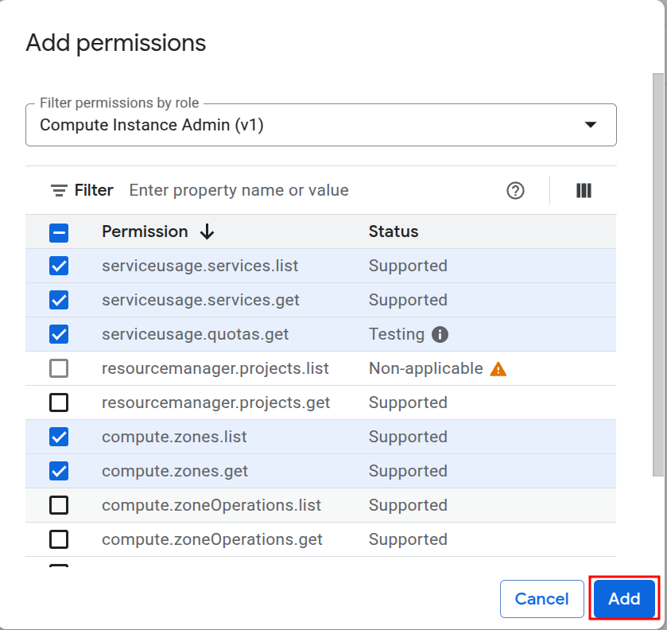667x630 pixels.
Task: Click the Non-applicable status text
Action: (426, 368)
